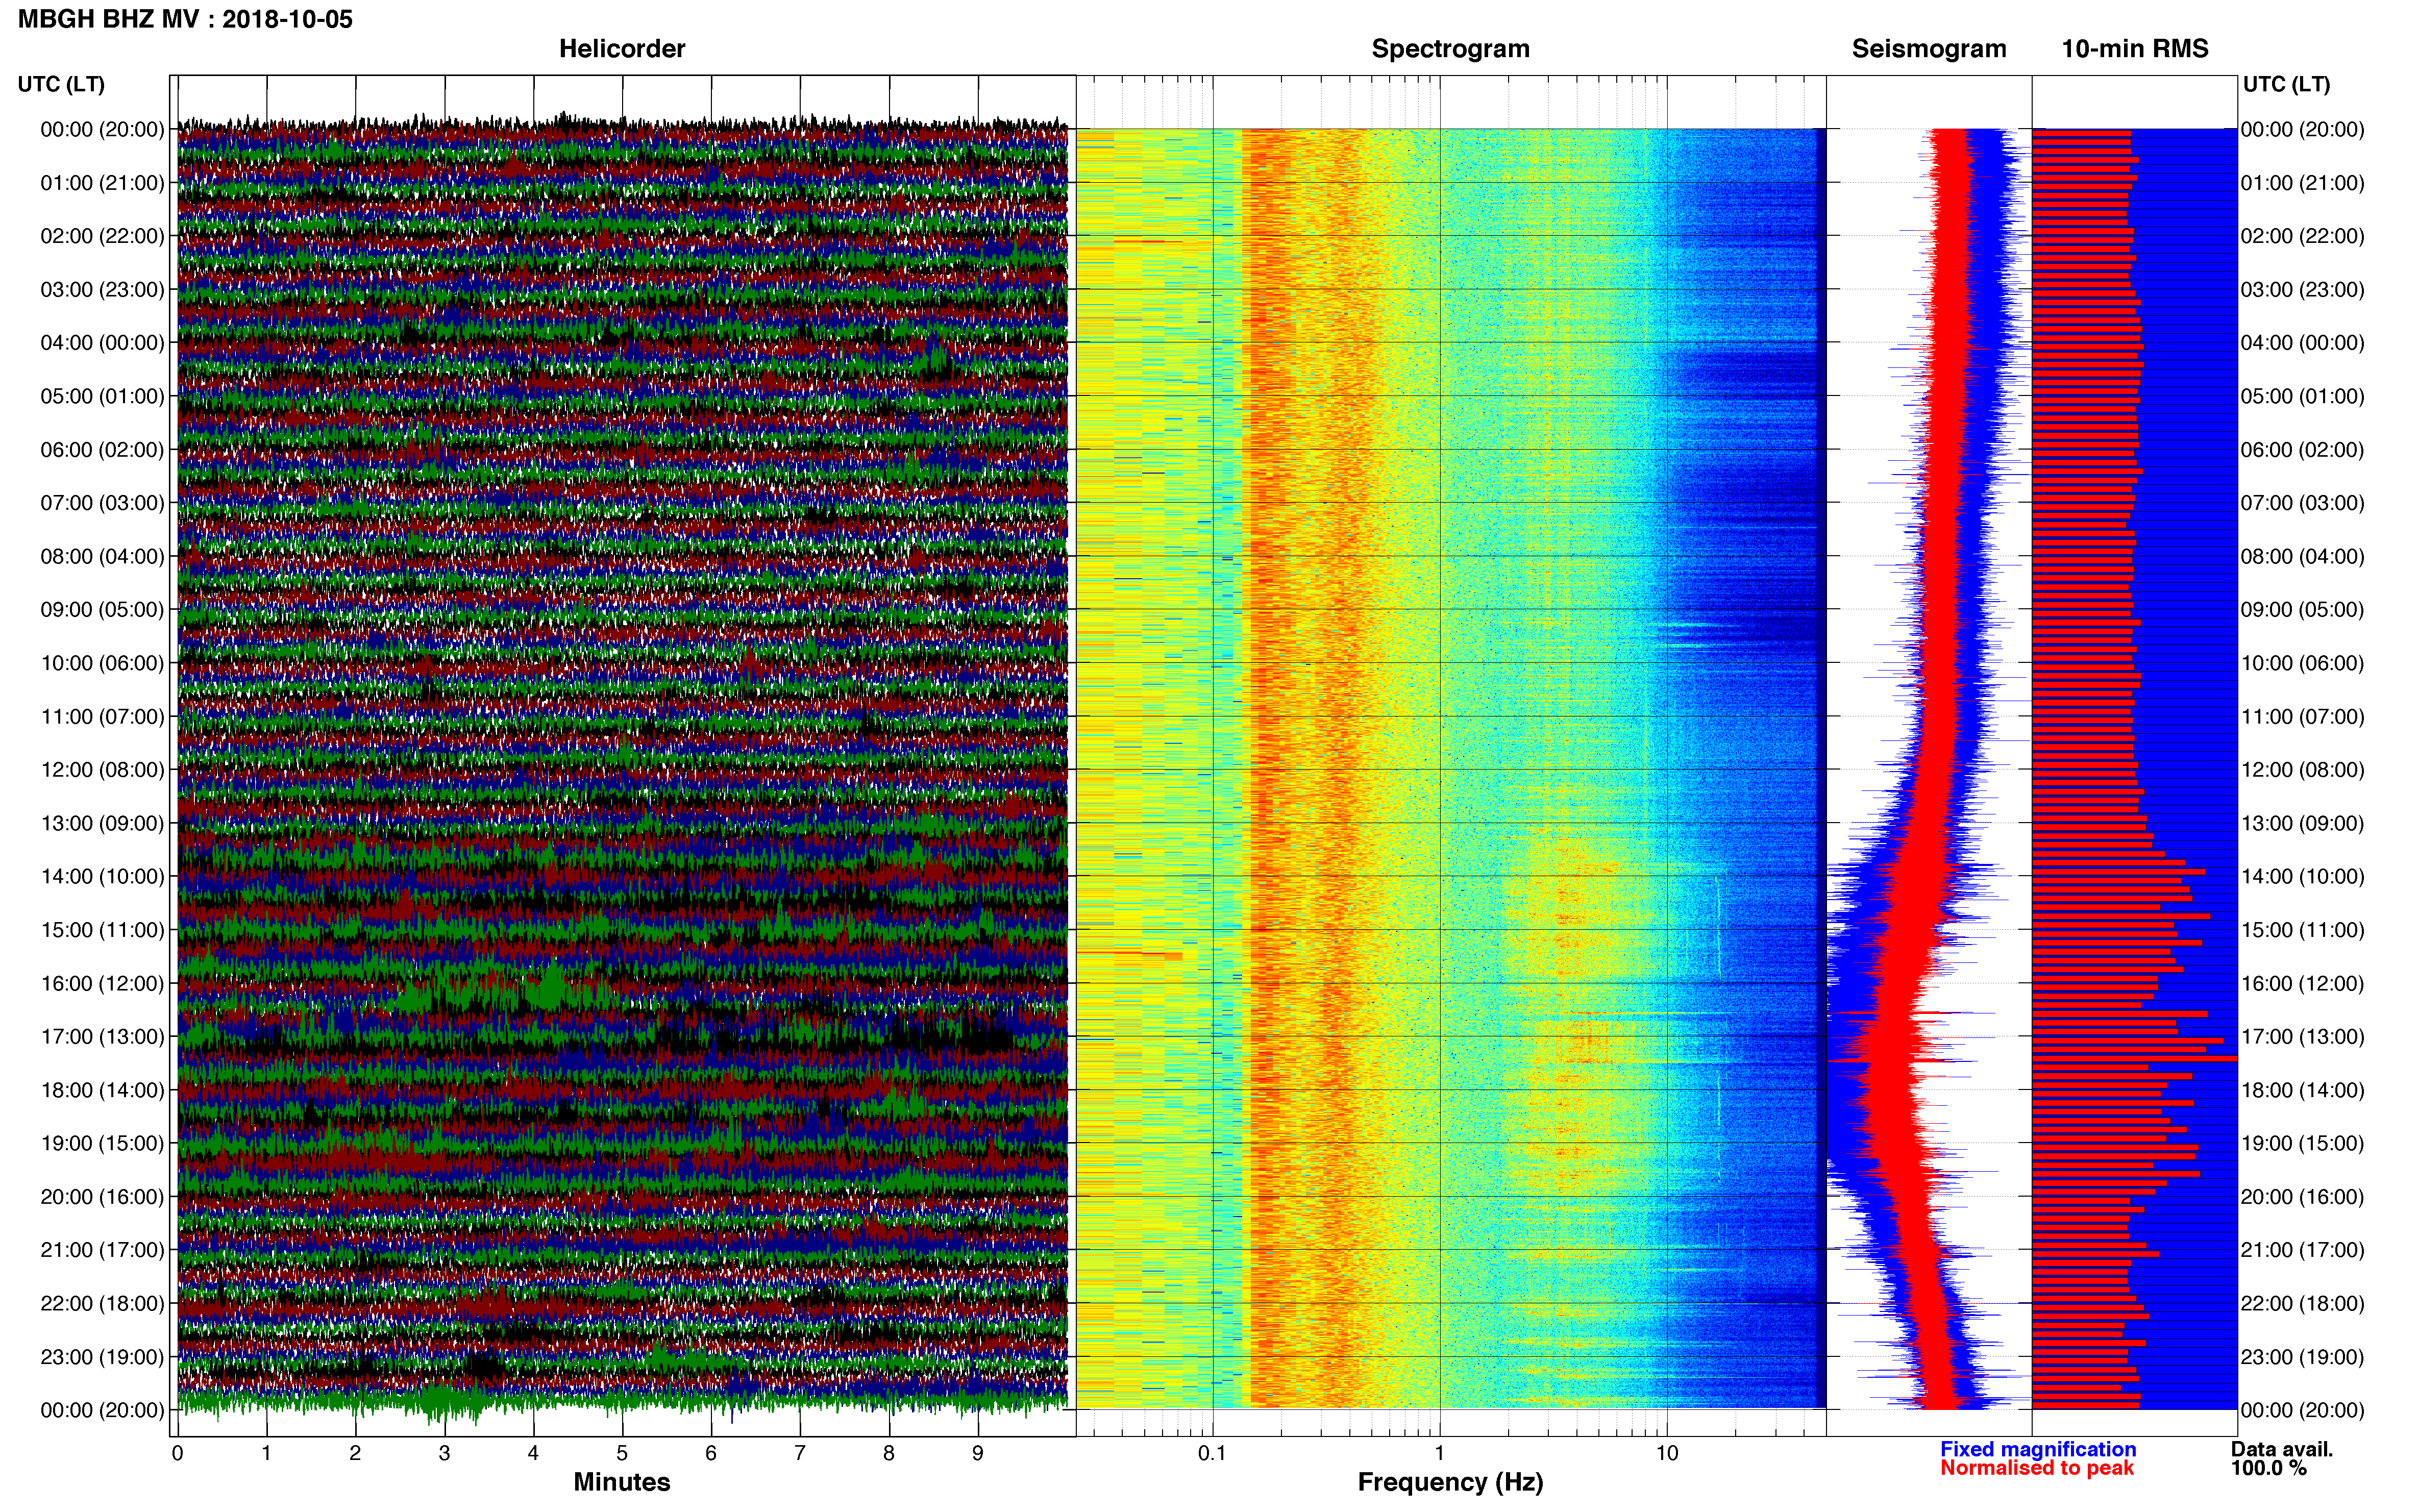Click the '10-min RMS' panel heading

tap(2135, 49)
